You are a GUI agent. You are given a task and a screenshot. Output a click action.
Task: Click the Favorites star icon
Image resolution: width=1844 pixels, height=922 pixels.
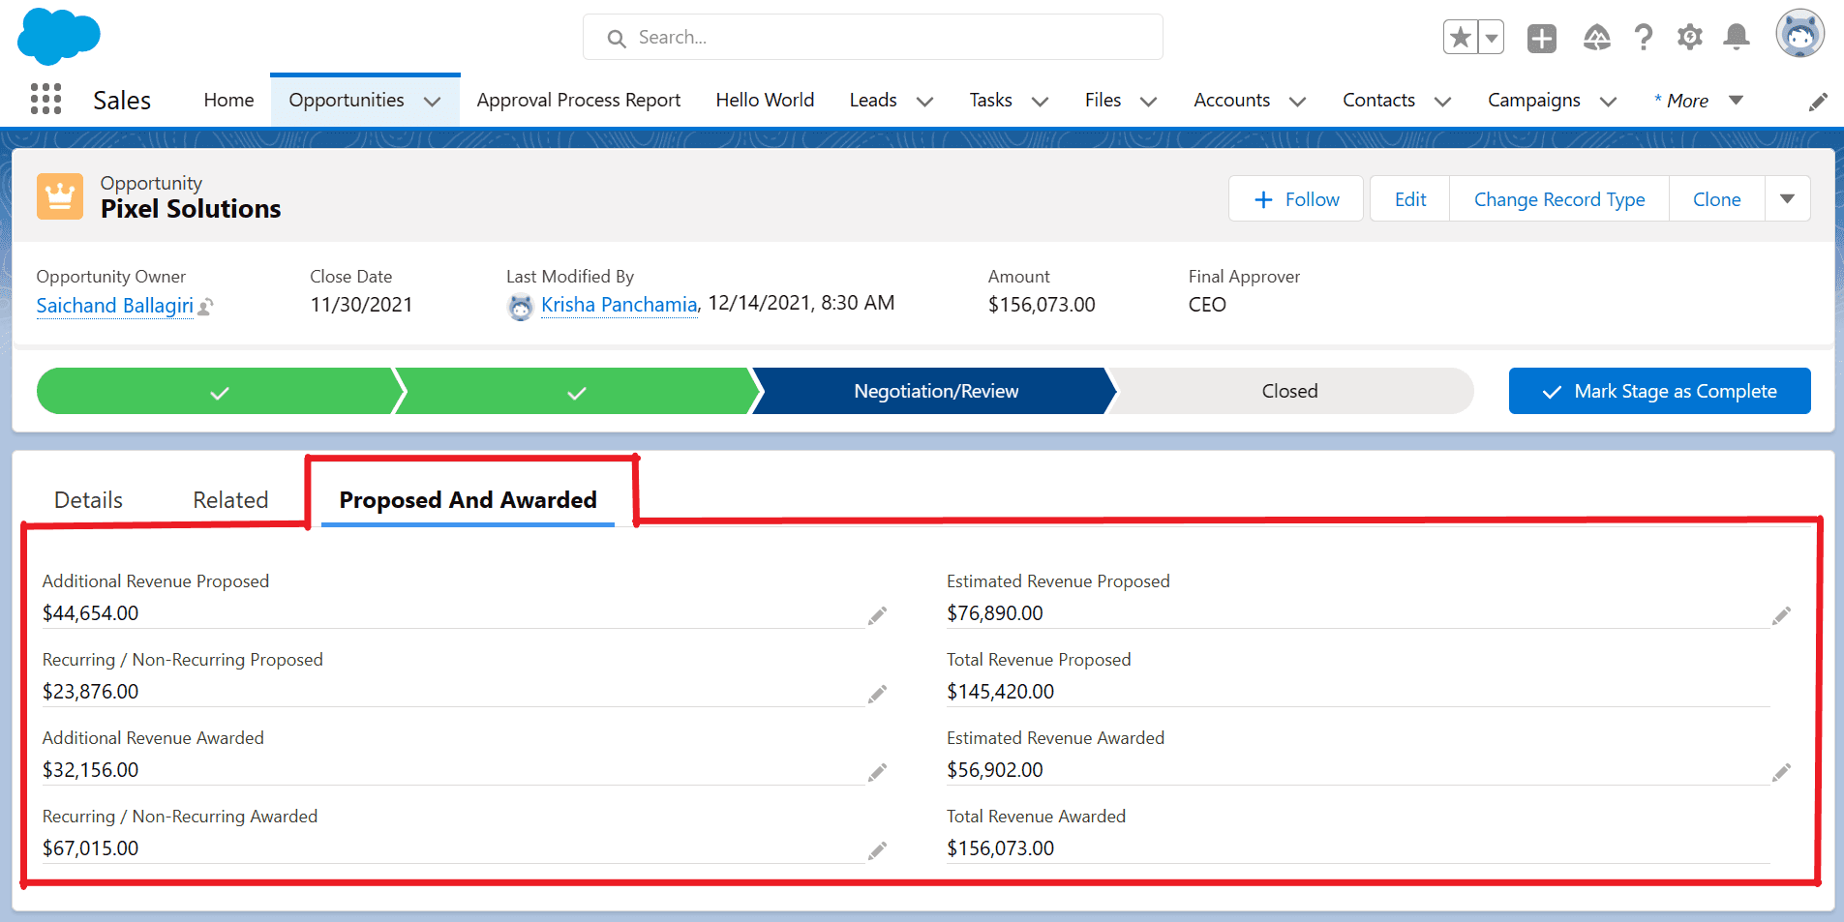pyautogui.click(x=1460, y=38)
